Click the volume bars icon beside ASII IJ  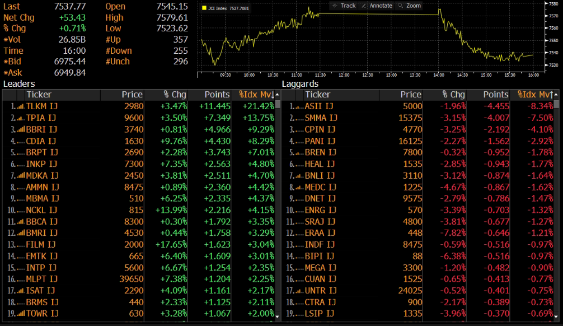tap(299, 106)
